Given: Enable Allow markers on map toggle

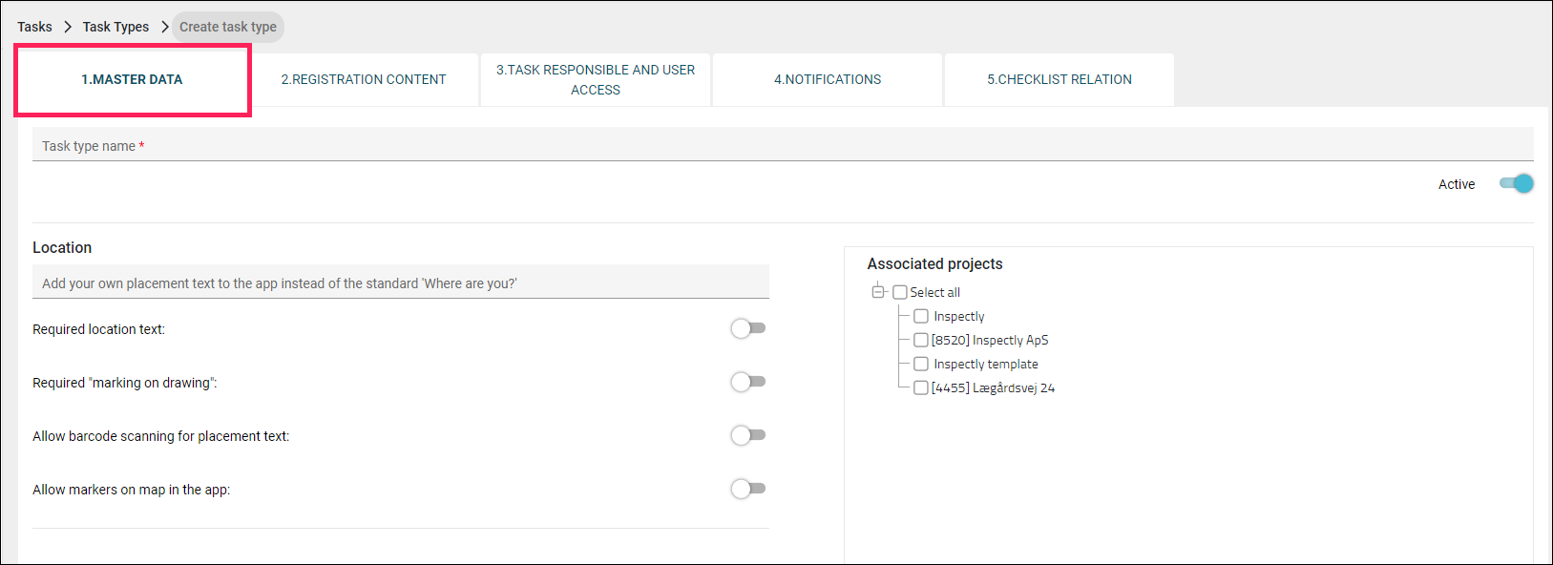Looking at the screenshot, I should tap(748, 489).
